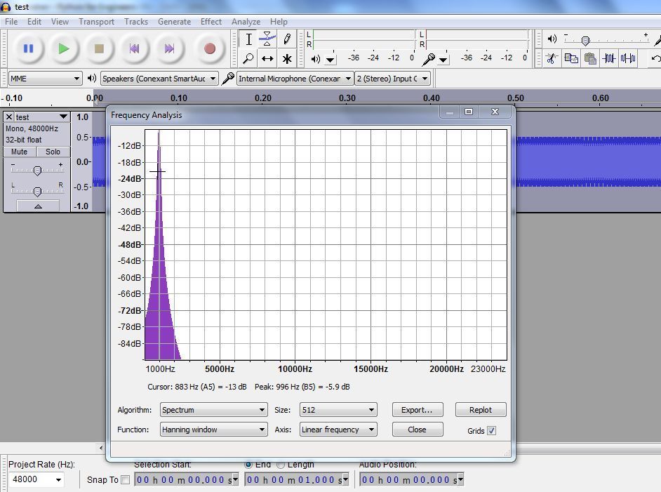Click the track gain slider

pyautogui.click(x=37, y=171)
